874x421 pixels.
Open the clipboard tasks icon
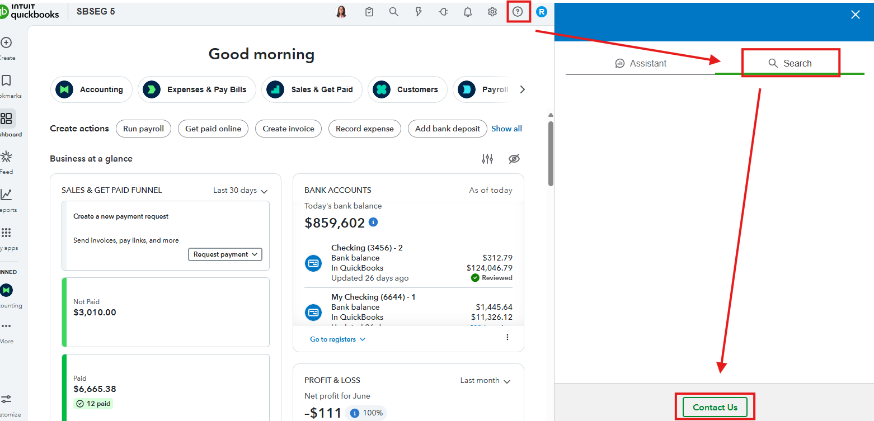(369, 12)
